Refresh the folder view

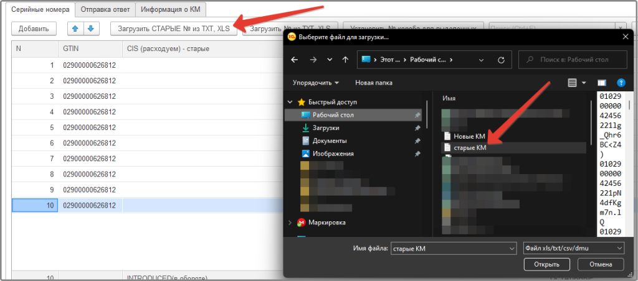tap(502, 60)
